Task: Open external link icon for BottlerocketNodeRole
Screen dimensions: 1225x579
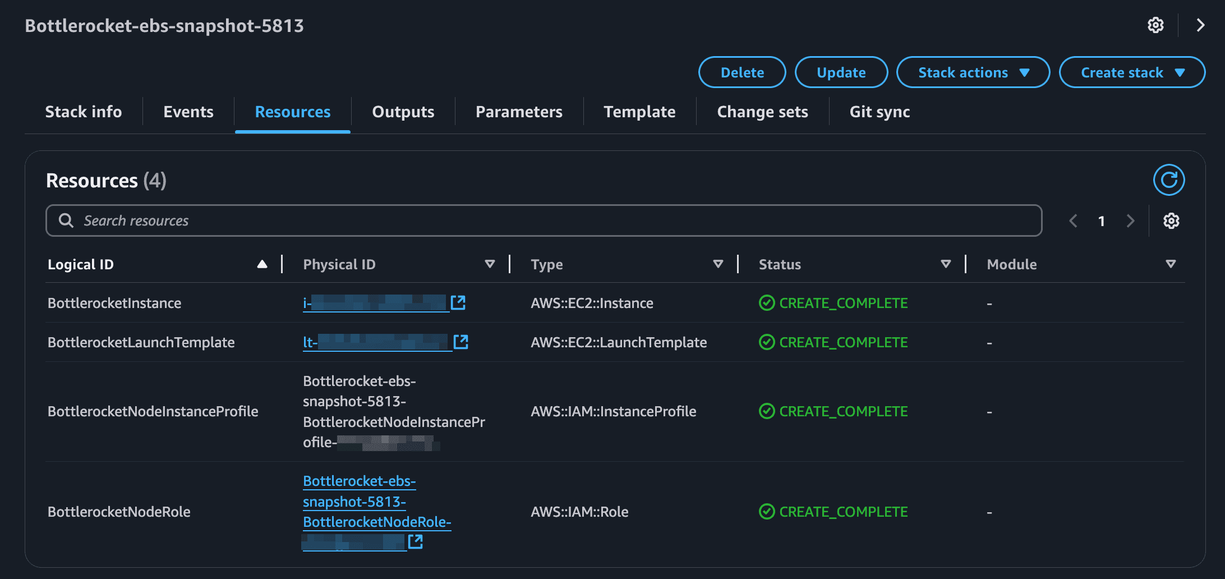Action: (415, 541)
